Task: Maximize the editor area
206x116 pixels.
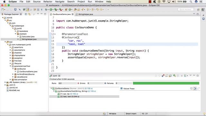Action: click(x=198, y=14)
